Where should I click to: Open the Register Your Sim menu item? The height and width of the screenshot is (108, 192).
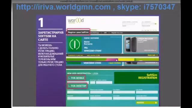117,33
